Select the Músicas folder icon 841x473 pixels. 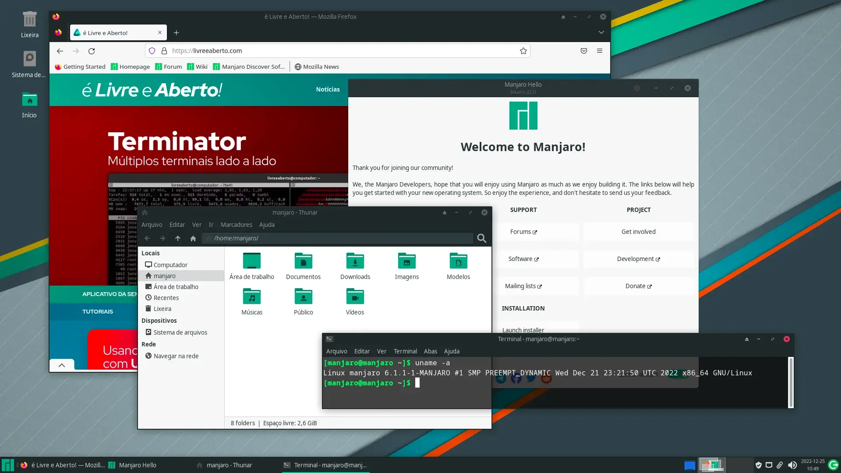pyautogui.click(x=251, y=301)
